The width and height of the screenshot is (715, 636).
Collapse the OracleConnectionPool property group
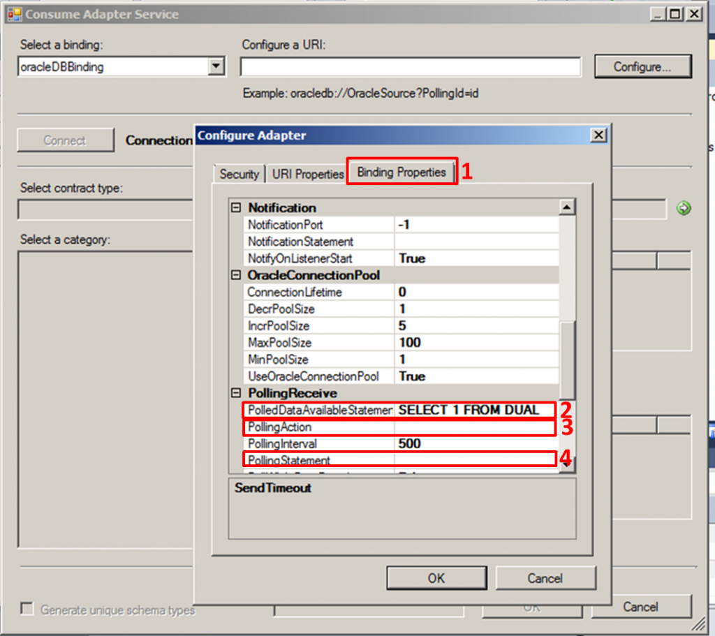[236, 275]
